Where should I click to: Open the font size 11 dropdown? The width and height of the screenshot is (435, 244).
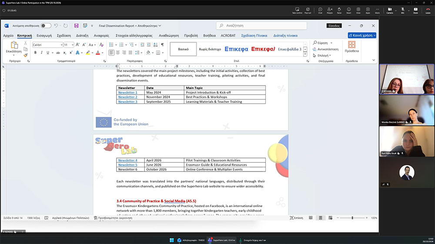(x=72, y=45)
